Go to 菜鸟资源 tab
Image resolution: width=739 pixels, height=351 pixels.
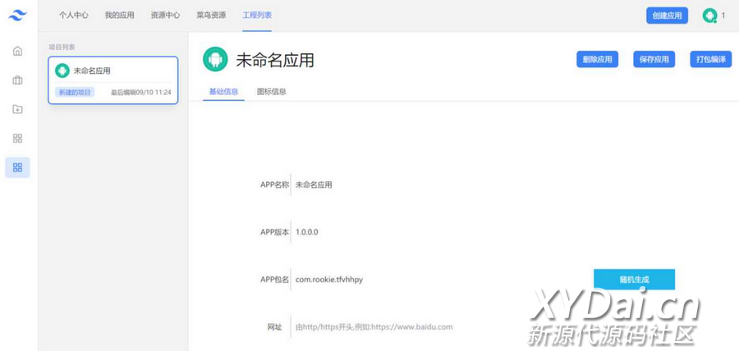click(x=211, y=15)
